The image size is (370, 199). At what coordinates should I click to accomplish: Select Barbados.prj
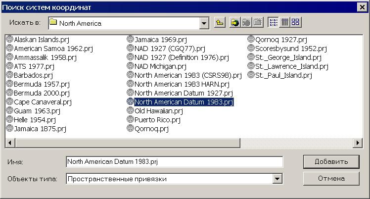(x=33, y=75)
